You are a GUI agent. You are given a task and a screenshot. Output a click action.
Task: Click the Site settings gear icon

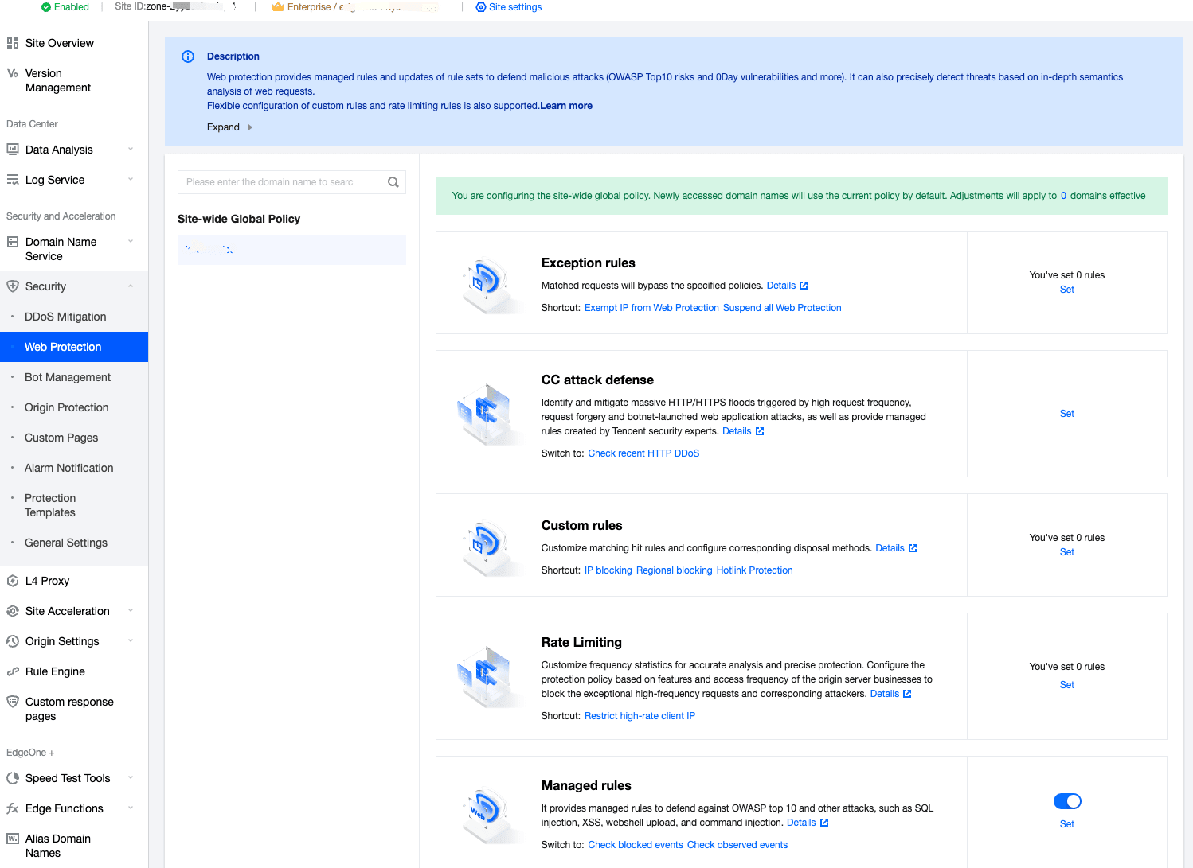click(481, 7)
